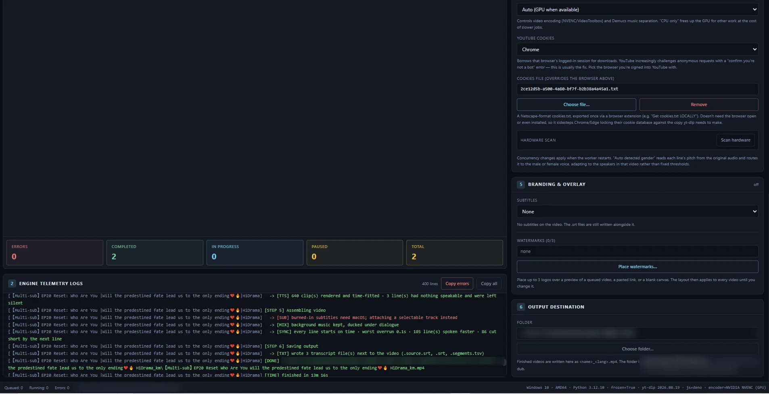This screenshot has height=394, width=769.
Task: Click the In Progress counter card
Action: tap(255, 252)
